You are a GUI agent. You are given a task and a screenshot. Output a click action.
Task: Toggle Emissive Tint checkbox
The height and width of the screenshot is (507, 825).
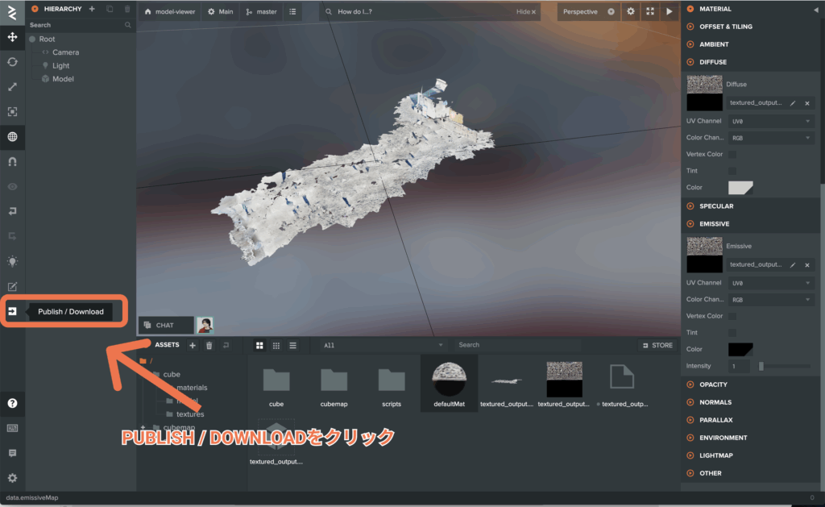point(732,333)
